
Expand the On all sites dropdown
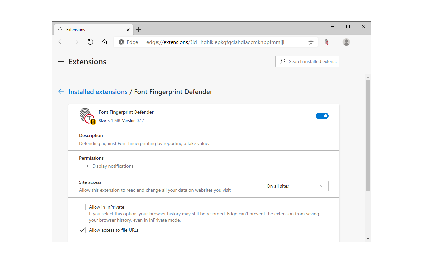[295, 186]
